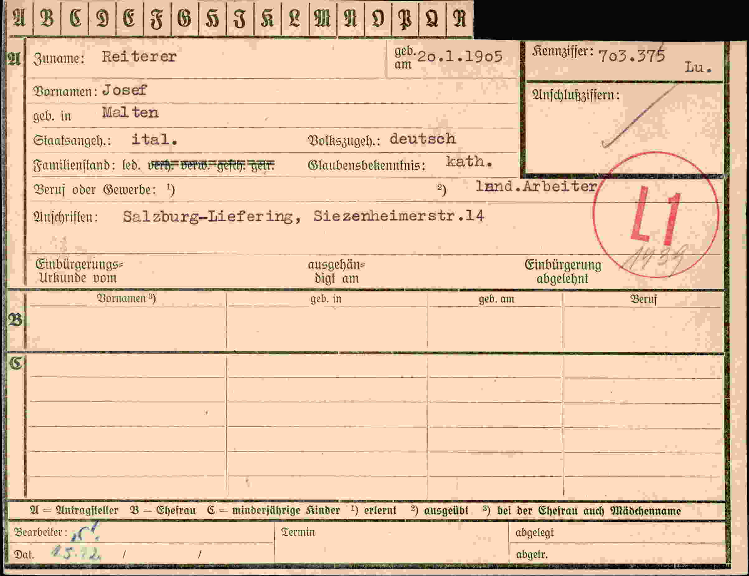Click the struck-out word 'verh.'
Viewport: 749px width, 576px height.
[161, 166]
